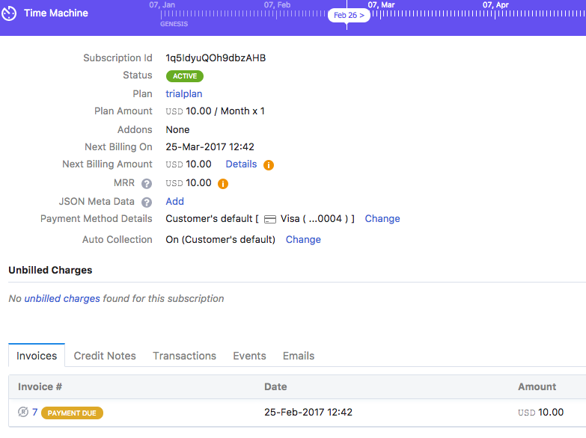Open the Feb 26 date marker on timeline
Image resolution: width=586 pixels, height=438 pixels.
[349, 15]
